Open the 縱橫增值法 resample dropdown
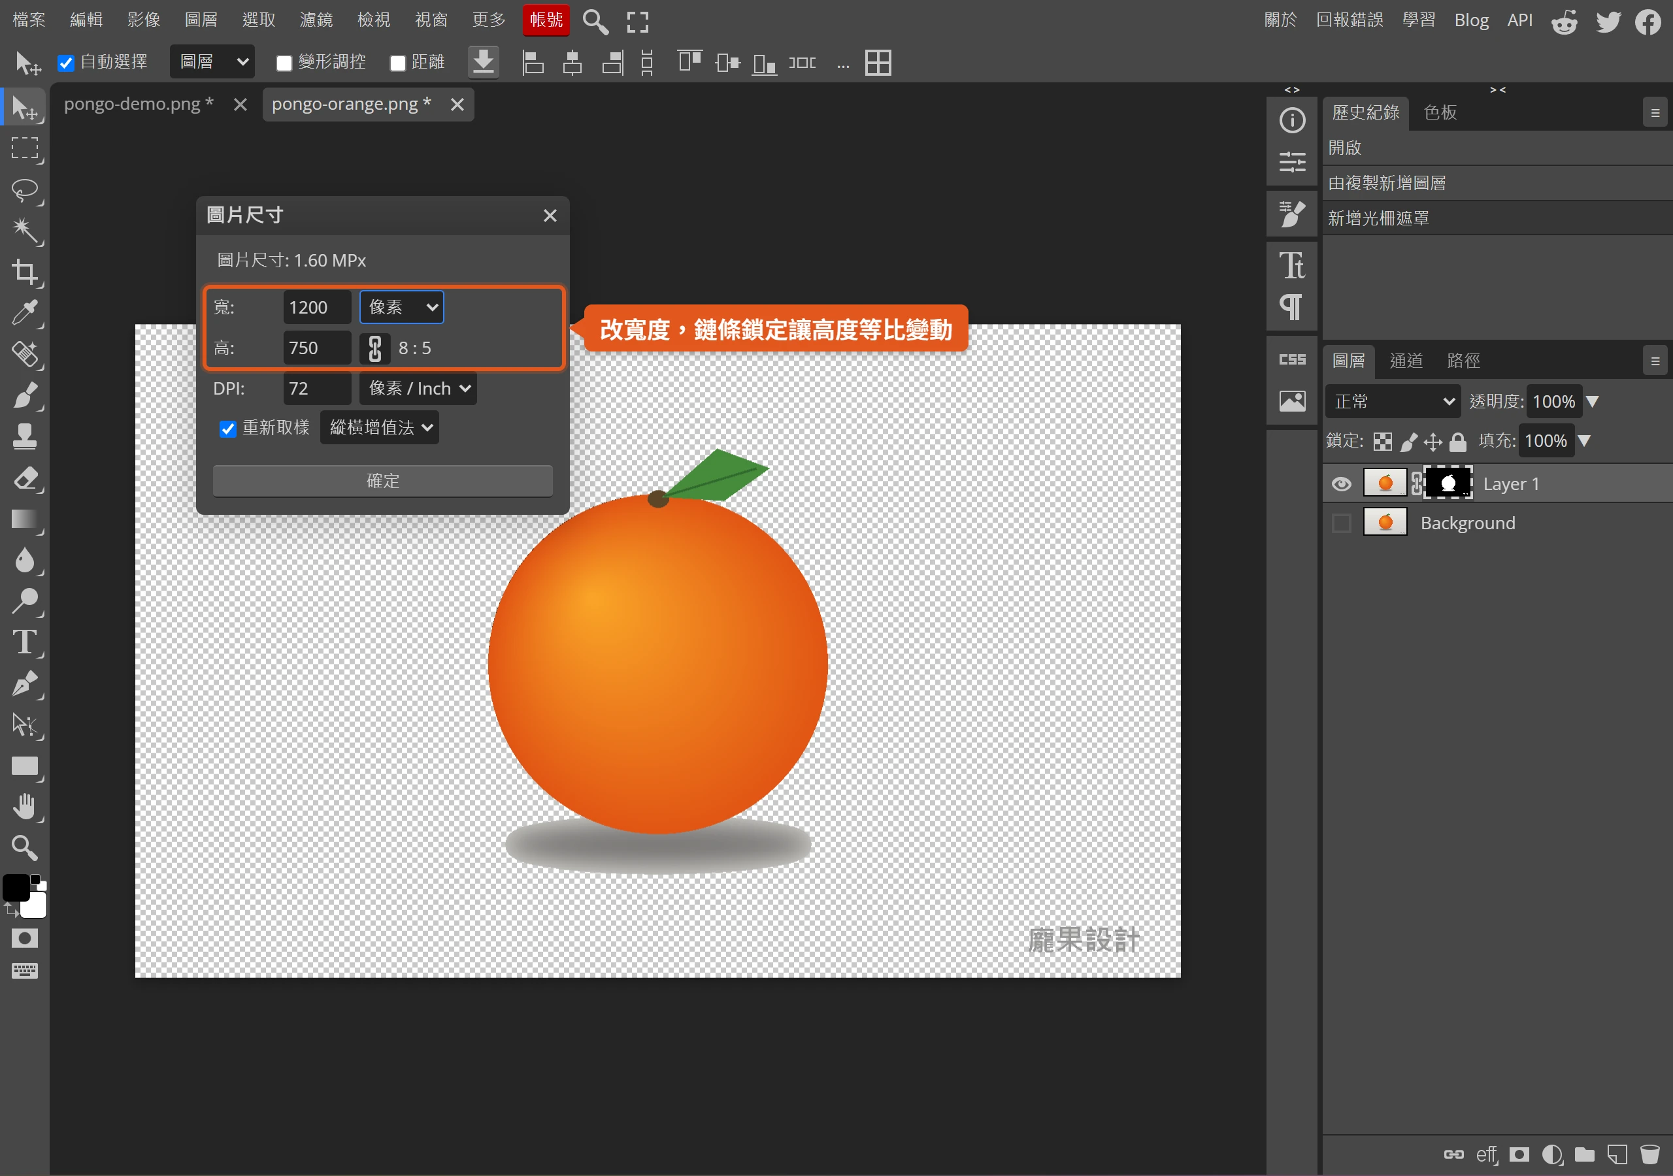The image size is (1673, 1176). pyautogui.click(x=380, y=427)
